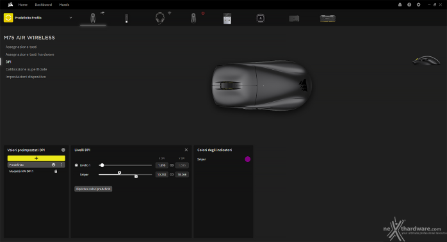Viewport: 447px width, 242px height.
Task: Click the Corsair sails logo
Action: 10,4
